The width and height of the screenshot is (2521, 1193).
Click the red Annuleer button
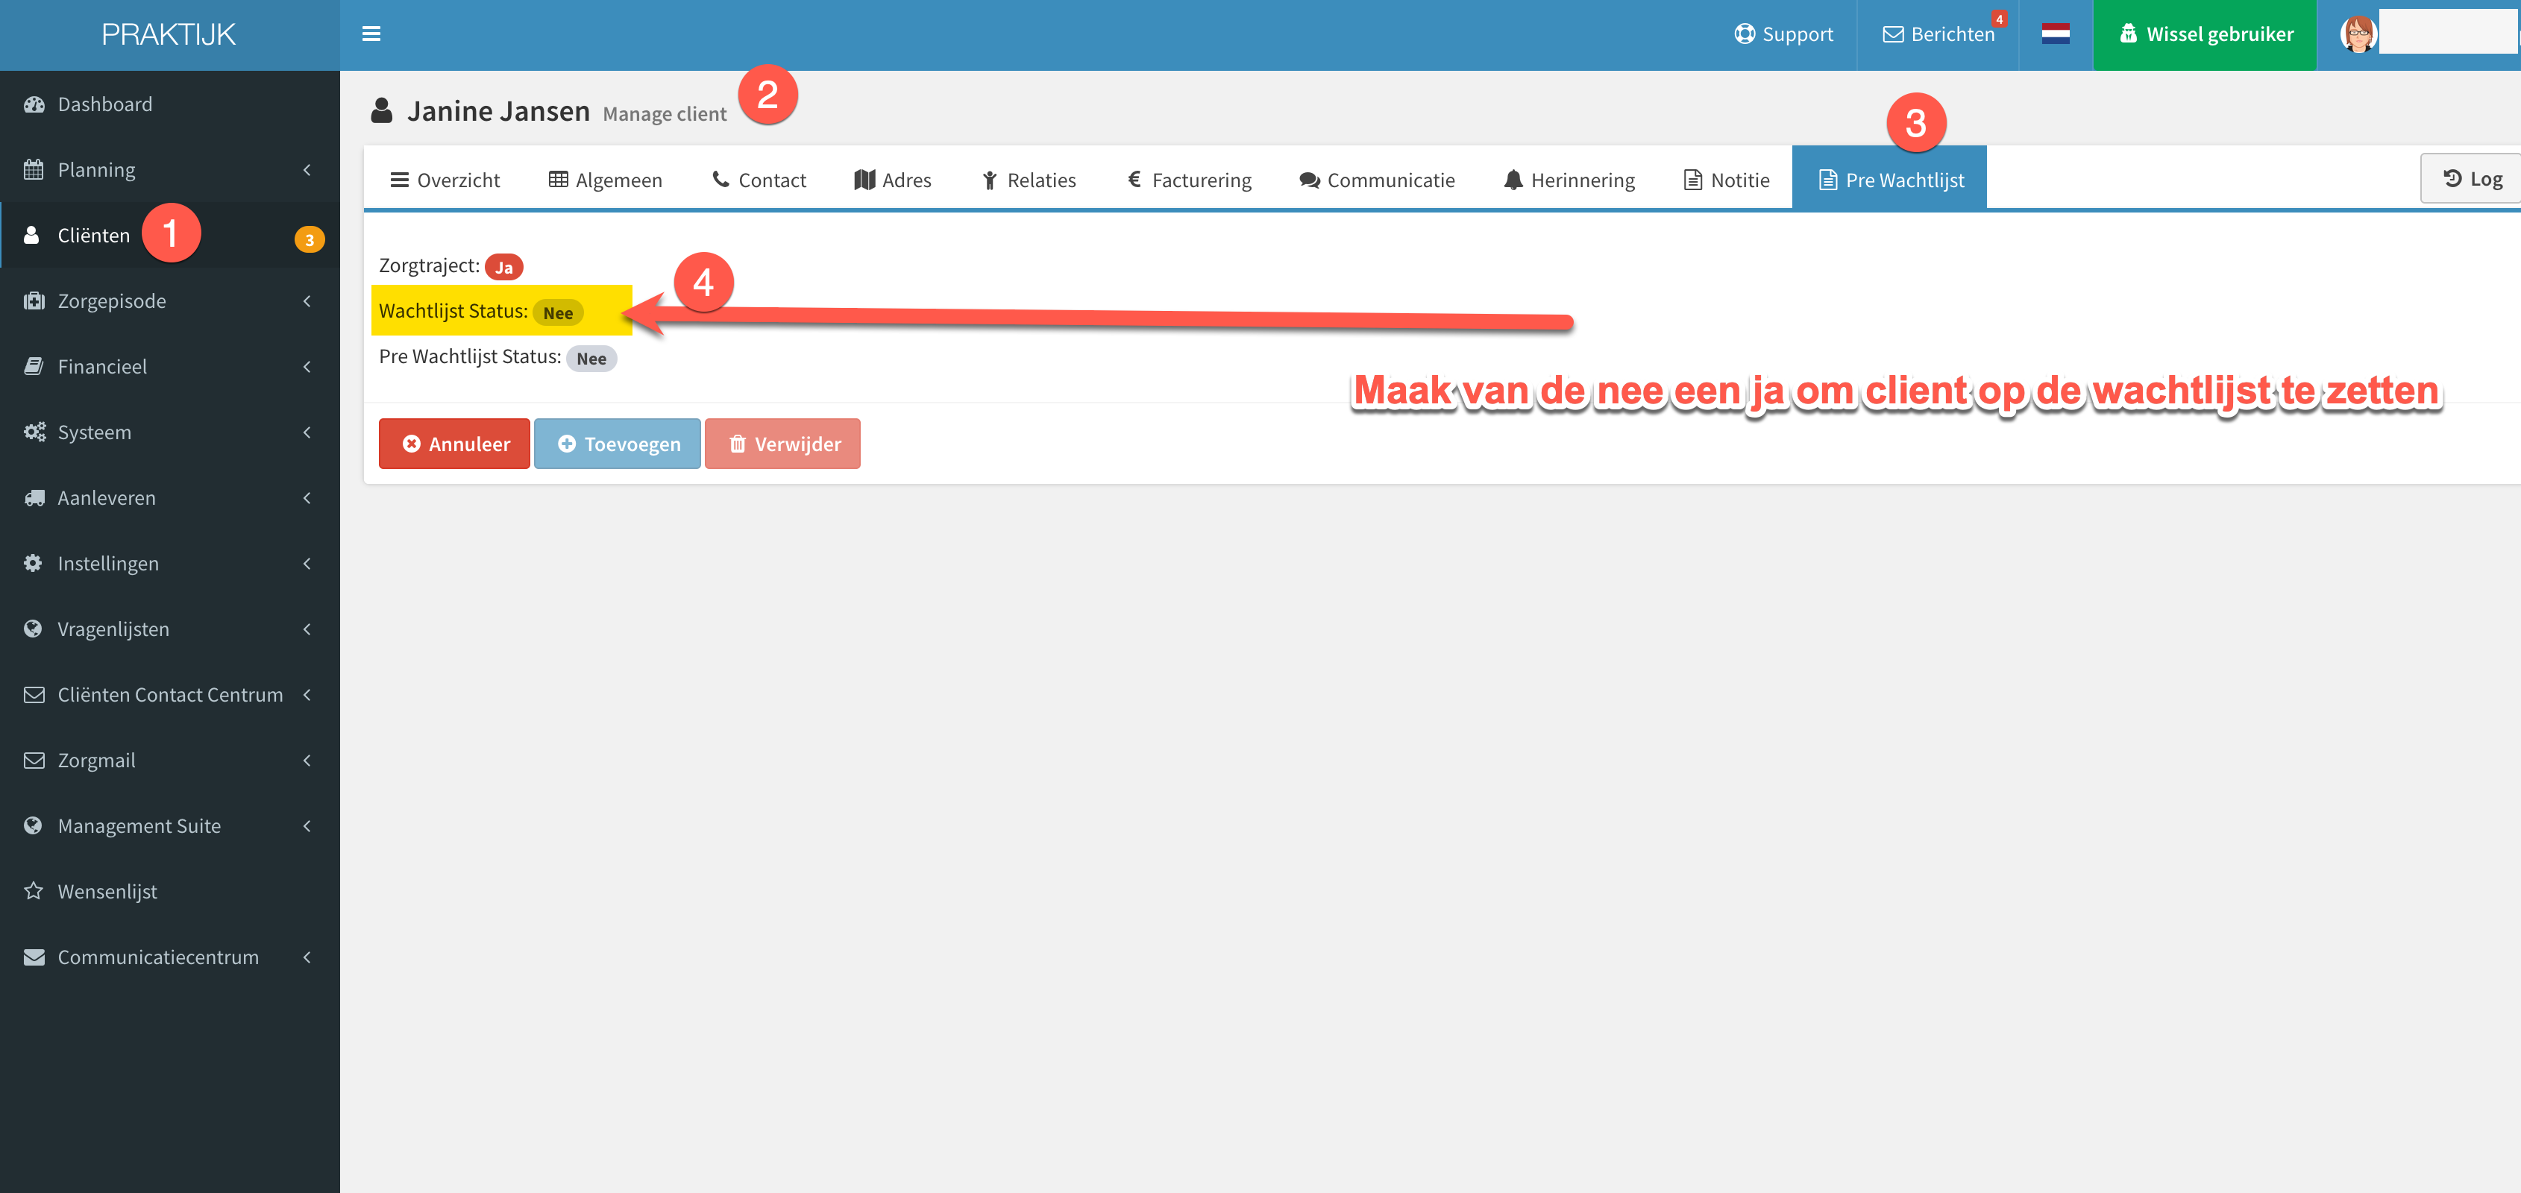(x=454, y=444)
